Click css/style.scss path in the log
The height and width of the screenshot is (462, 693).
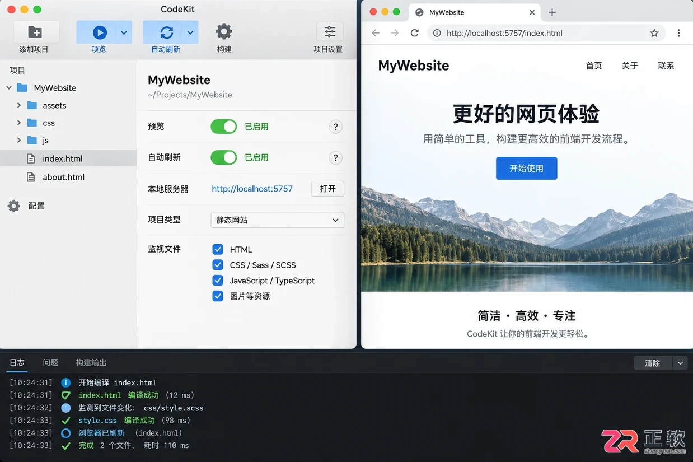click(174, 408)
